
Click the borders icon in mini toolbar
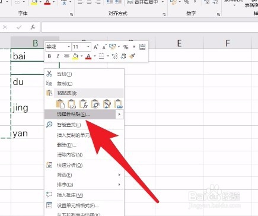(x=101, y=56)
